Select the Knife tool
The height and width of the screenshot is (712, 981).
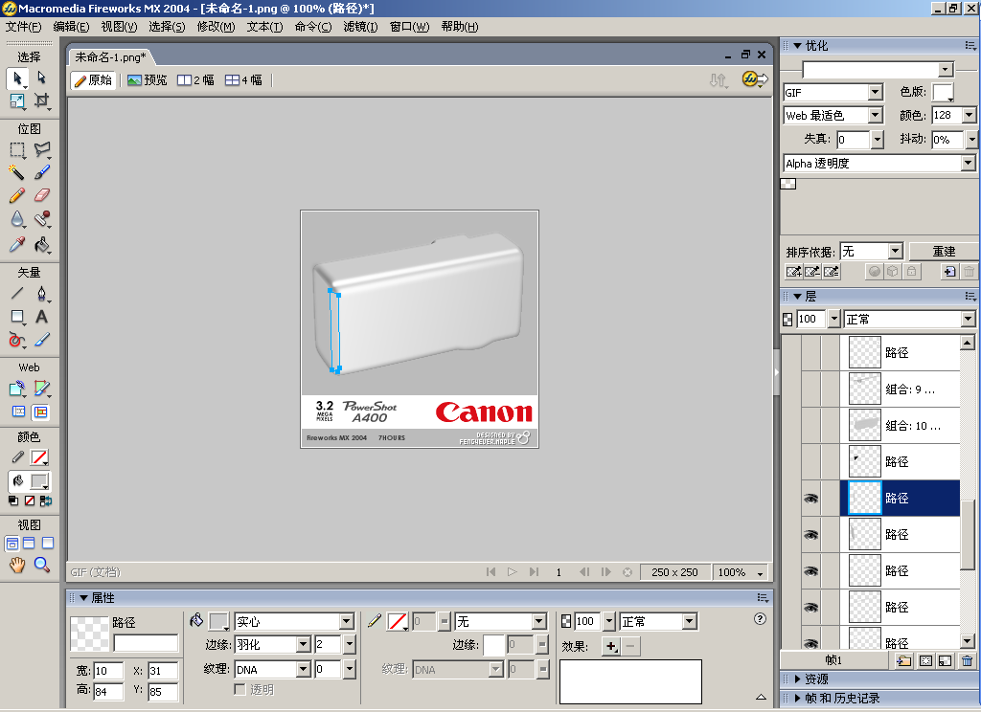42,340
